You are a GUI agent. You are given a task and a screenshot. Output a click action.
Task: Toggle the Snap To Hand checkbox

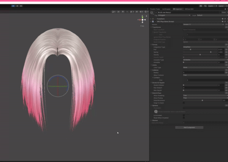tap(184, 103)
